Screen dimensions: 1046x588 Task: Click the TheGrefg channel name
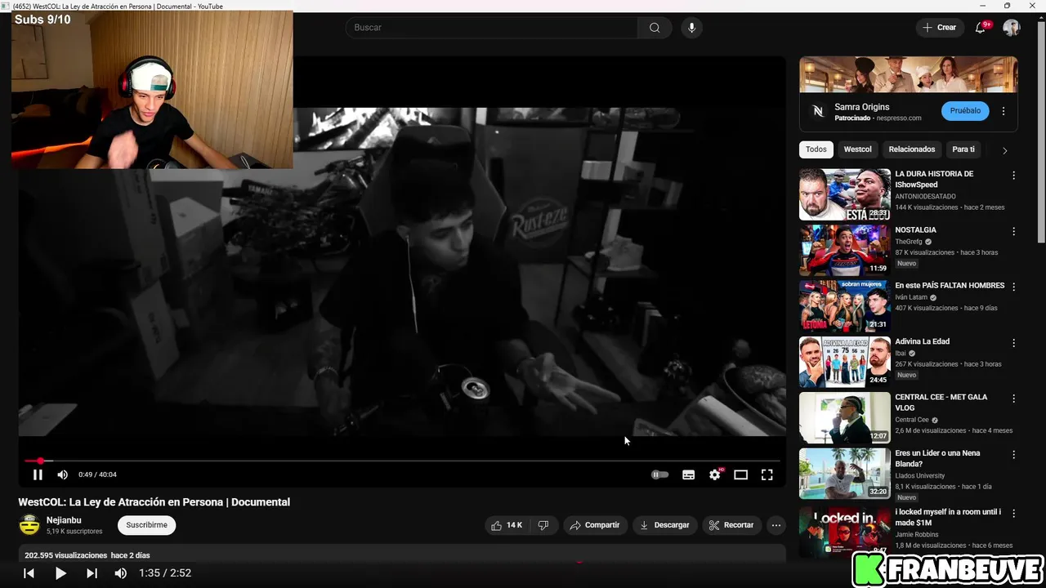click(x=909, y=242)
